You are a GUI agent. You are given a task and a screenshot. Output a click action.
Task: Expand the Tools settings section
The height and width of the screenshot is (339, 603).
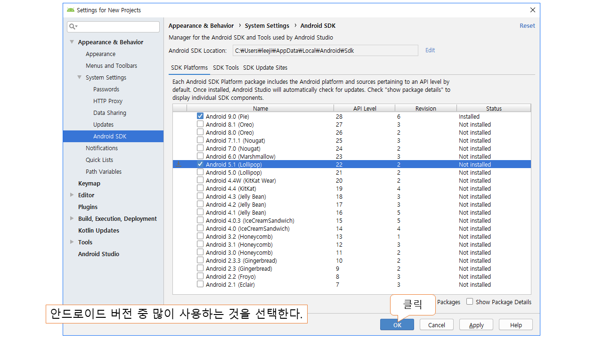point(72,242)
